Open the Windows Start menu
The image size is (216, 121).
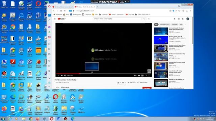[3, 119]
